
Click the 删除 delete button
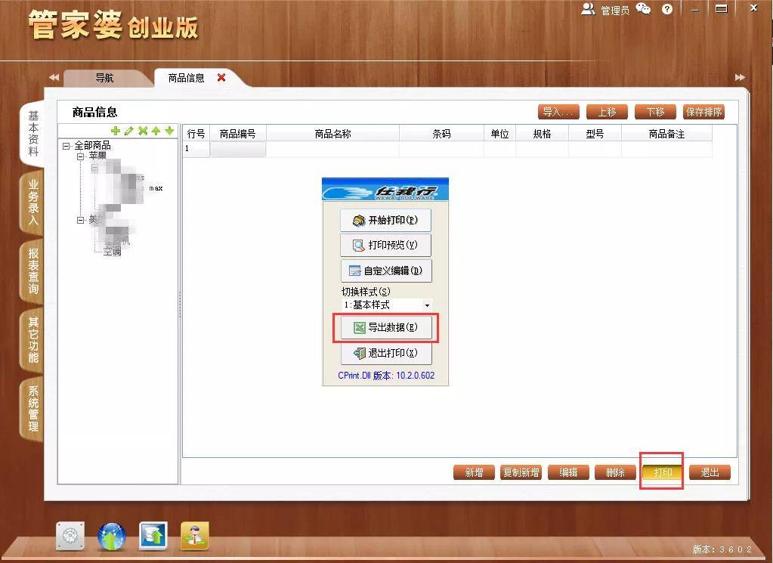coord(615,472)
